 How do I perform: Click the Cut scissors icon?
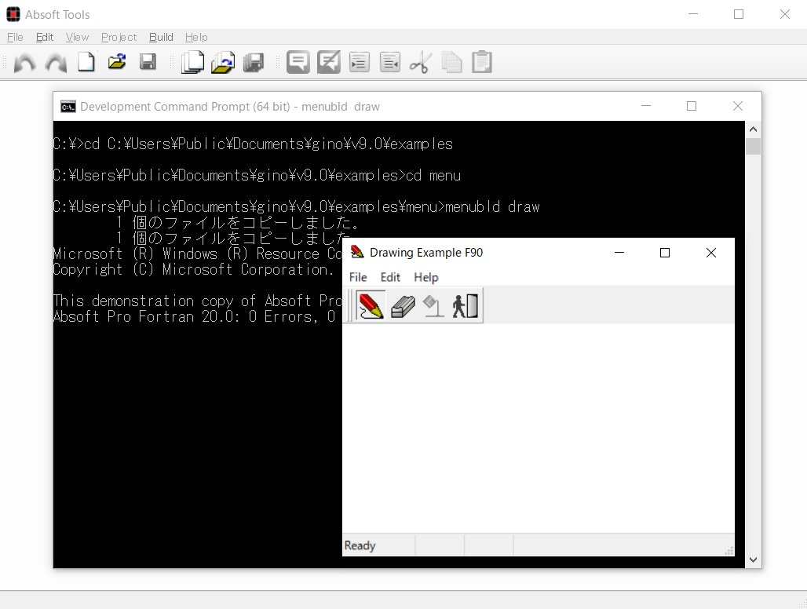coord(421,63)
